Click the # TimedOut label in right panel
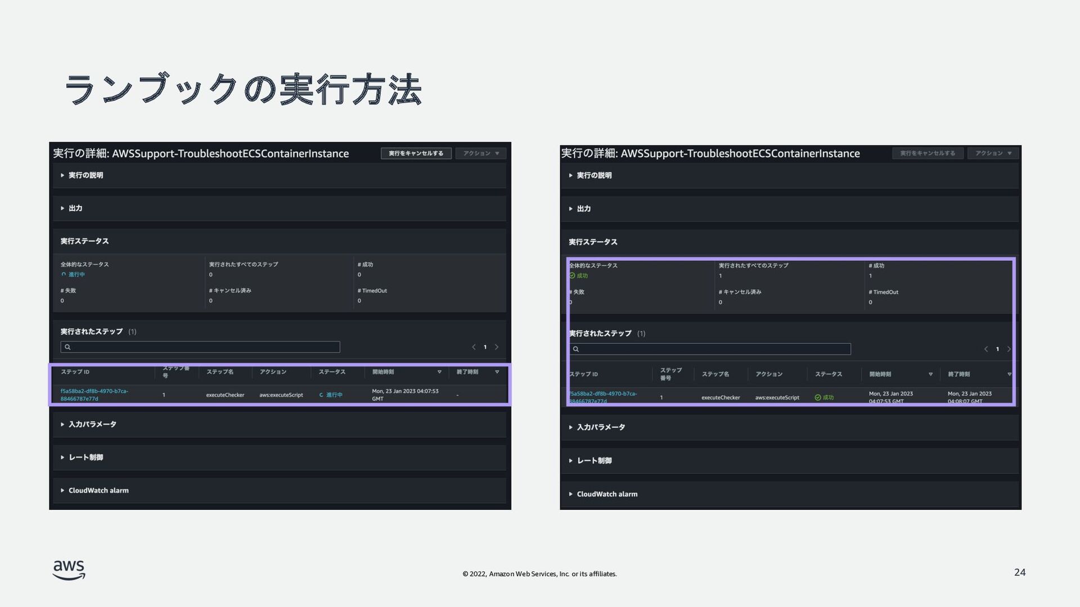 point(883,292)
